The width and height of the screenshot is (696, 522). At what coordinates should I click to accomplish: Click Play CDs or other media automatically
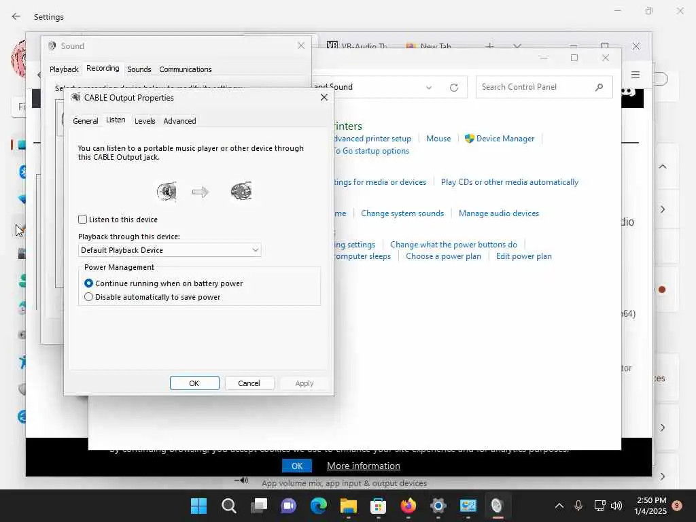[510, 182]
